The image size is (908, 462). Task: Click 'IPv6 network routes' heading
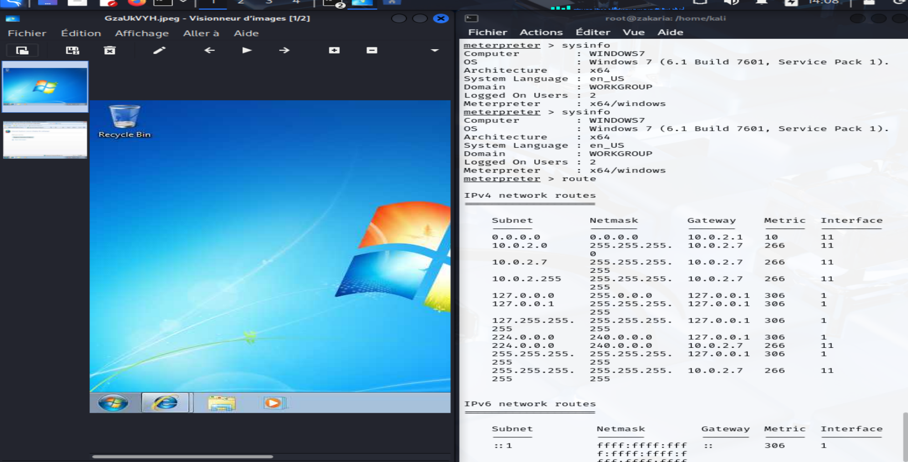click(530, 404)
